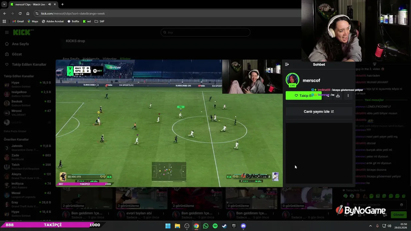
Task: Click the network icon in system tray
Action: tap(384, 226)
